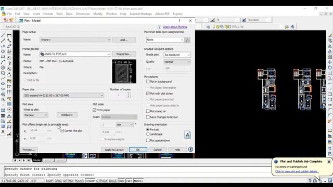Select the Multiline Text tool
This screenshot has height=187, width=333.
point(3,131)
